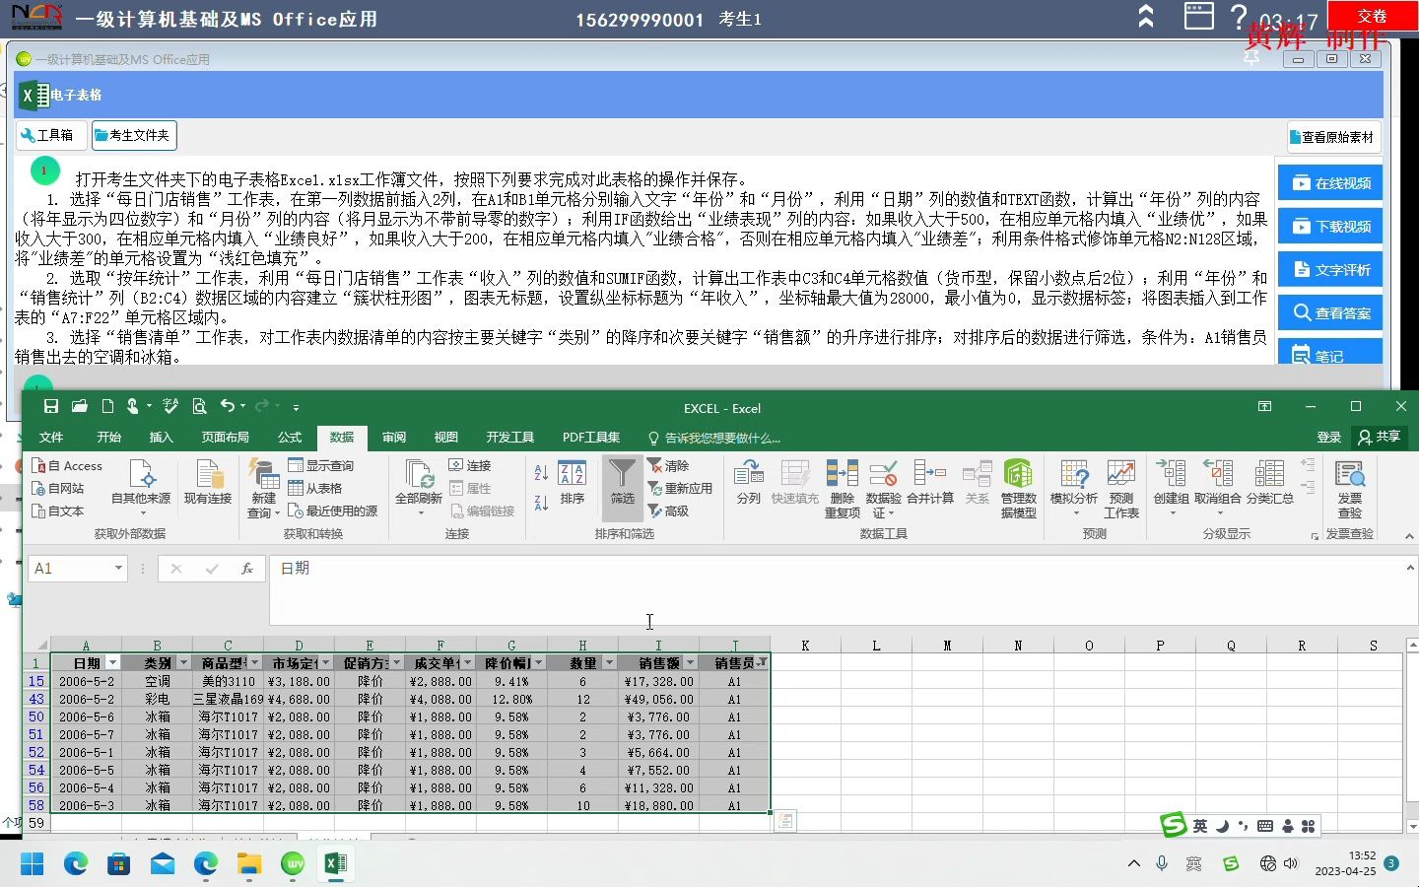
Task: Click From Table (从表格)
Action: [x=315, y=489]
